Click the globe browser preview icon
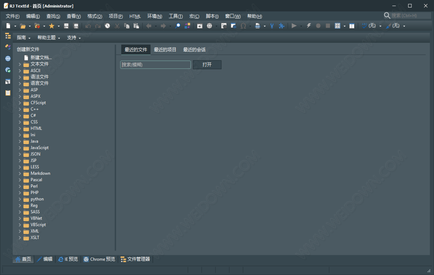 coord(209,26)
